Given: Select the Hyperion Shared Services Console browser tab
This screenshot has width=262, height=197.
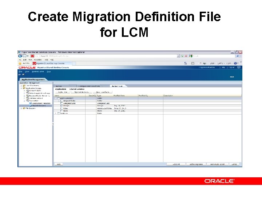Looking at the screenshot, I should coord(52,63).
